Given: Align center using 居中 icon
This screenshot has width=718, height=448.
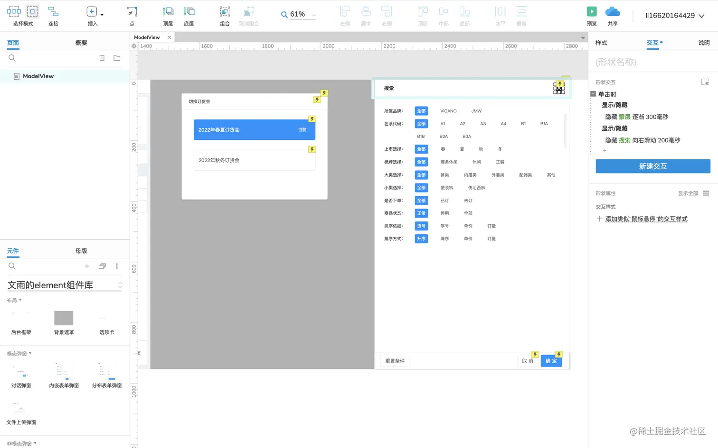Looking at the screenshot, I should point(366,11).
